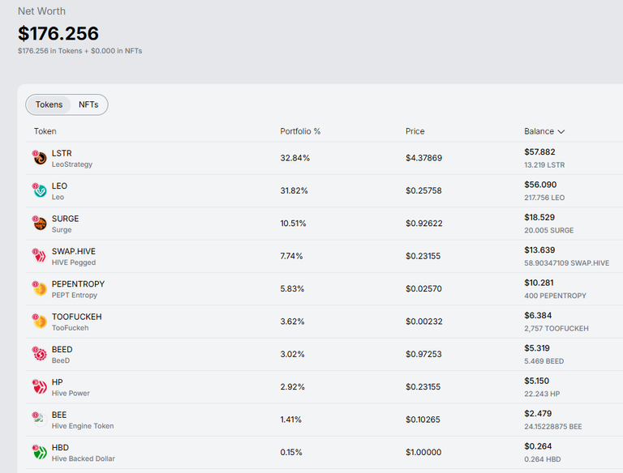The height and width of the screenshot is (473, 623).
Task: Click the TOOFUCKEH coin icon
Action: click(x=40, y=322)
